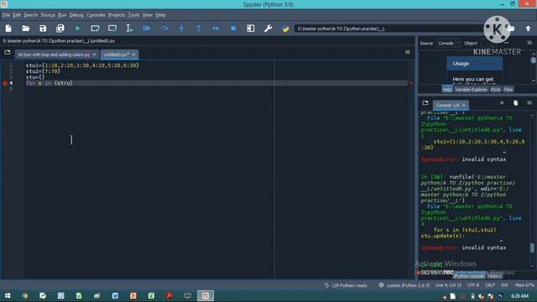Step out of function debug icon
537x302 pixels.
(x=199, y=29)
